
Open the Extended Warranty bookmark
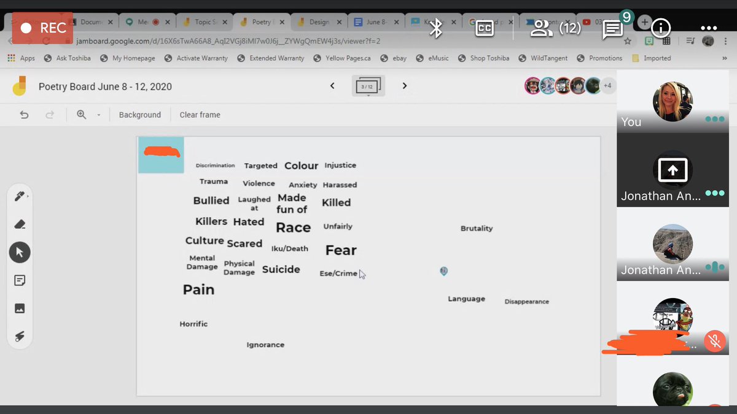tap(271, 58)
